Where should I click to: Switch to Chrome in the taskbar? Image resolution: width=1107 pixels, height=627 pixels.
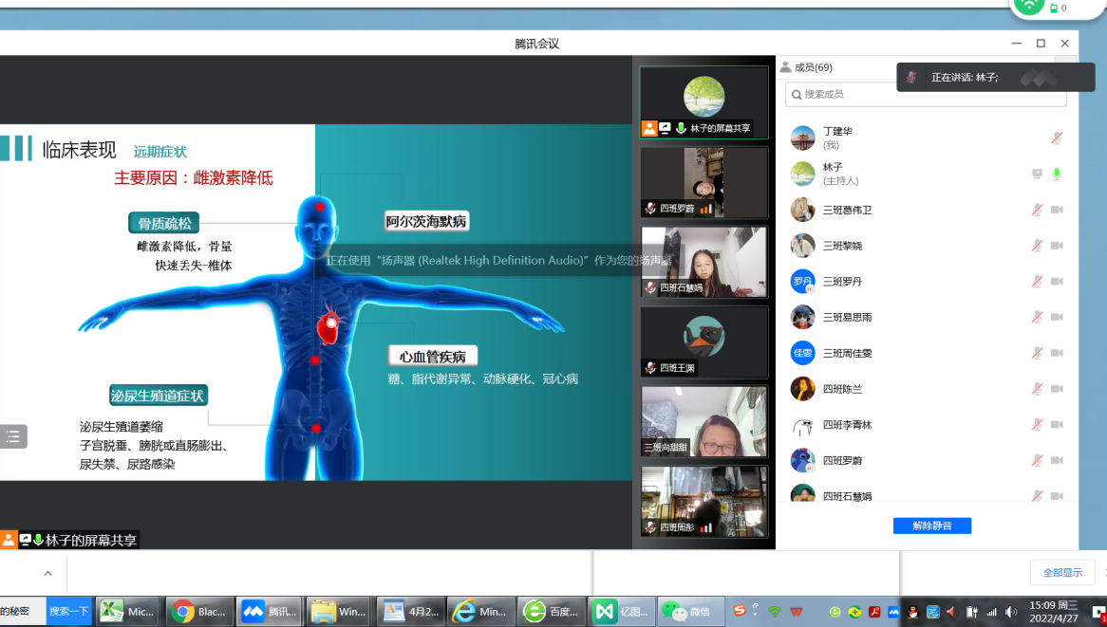[198, 612]
